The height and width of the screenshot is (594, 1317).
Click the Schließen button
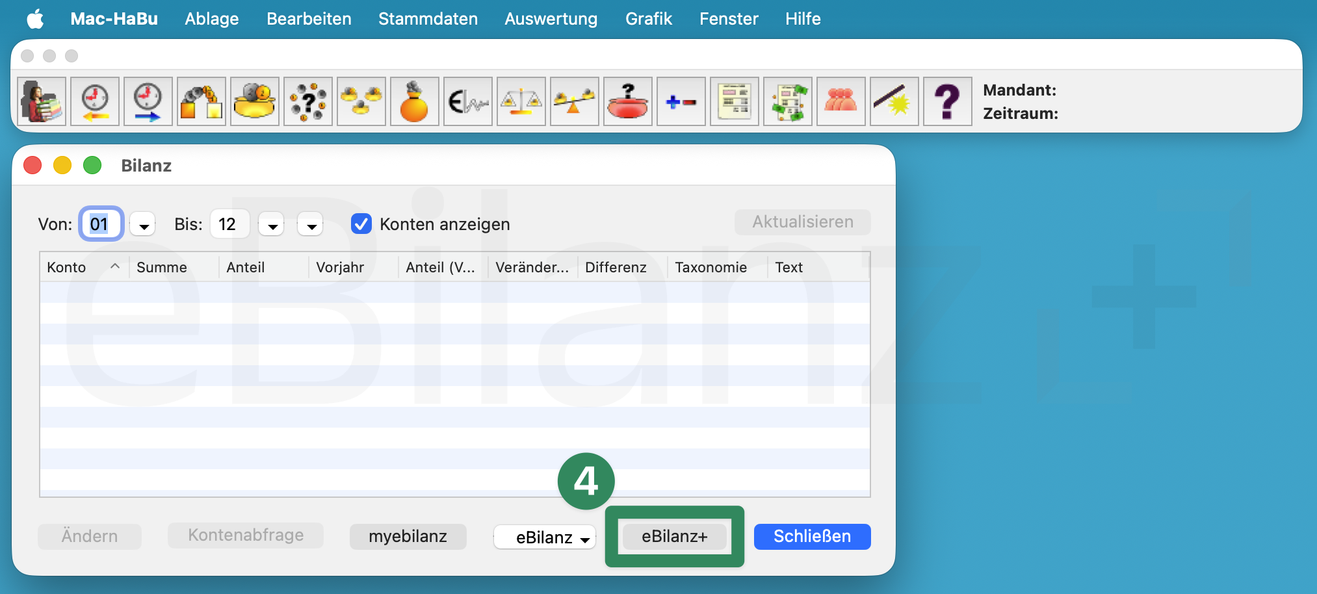(813, 536)
